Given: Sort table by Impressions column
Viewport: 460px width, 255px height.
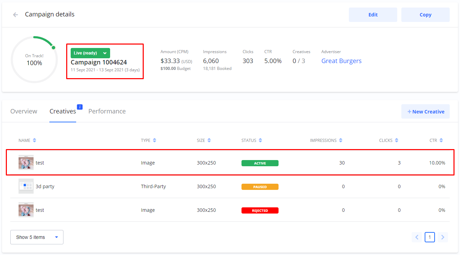Looking at the screenshot, I should [341, 141].
